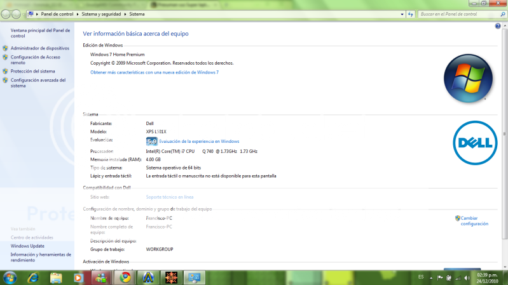Open the volume speaker tray icon
Image resolution: width=508 pixels, height=285 pixels.
[467, 278]
